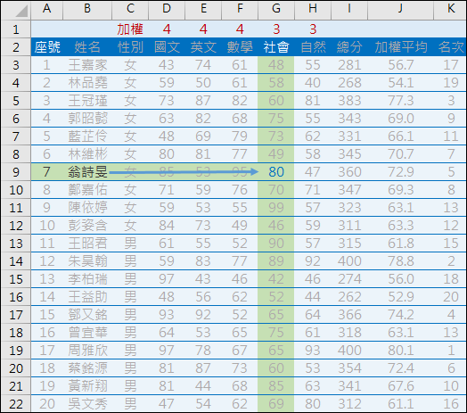Select the name cell 林維彬
The width and height of the screenshot is (467, 413).
pyautogui.click(x=87, y=154)
